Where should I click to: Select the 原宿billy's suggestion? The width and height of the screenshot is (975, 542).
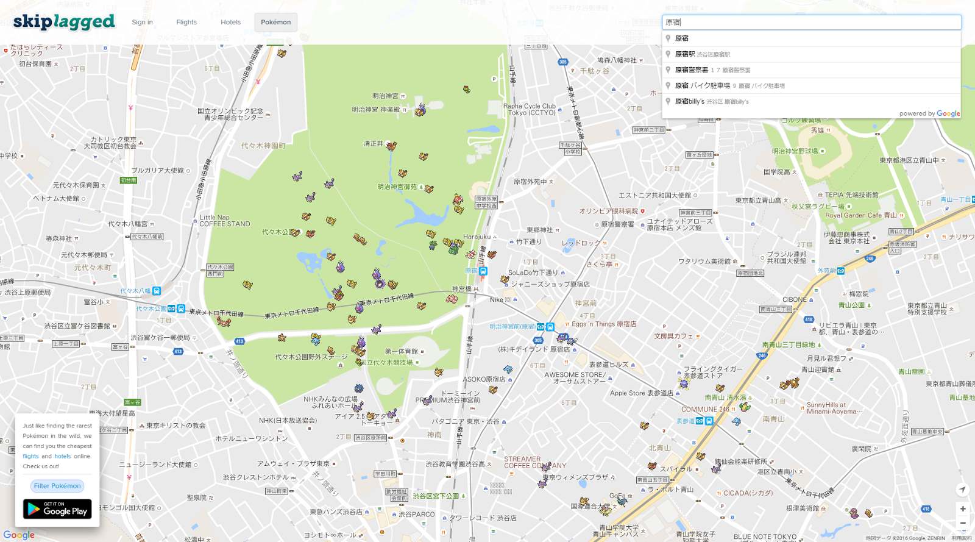click(812, 102)
